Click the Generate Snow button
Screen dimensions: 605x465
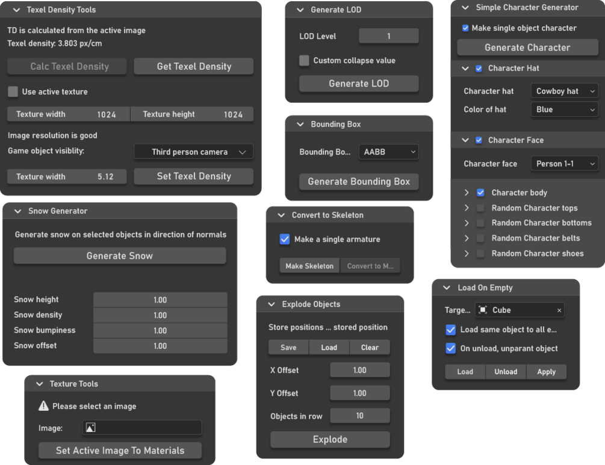tap(120, 256)
